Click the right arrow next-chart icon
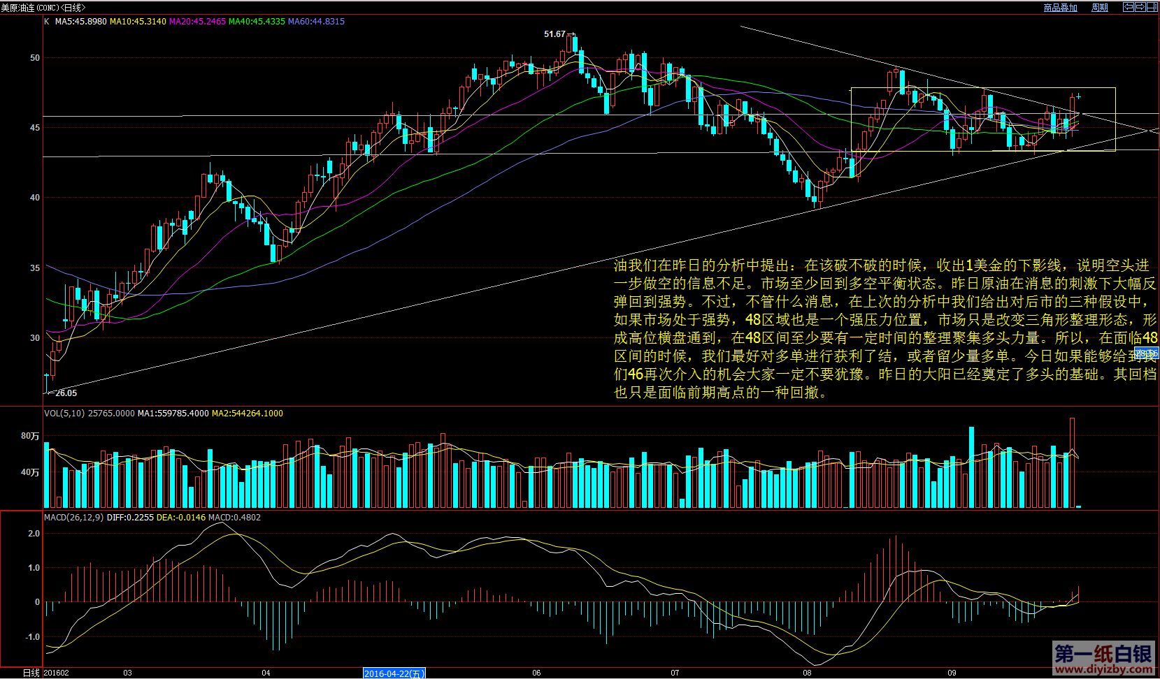Screen dimensions: 1160x679 (x=1140, y=7)
